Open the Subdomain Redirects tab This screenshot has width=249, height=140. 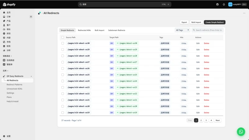click(117, 30)
